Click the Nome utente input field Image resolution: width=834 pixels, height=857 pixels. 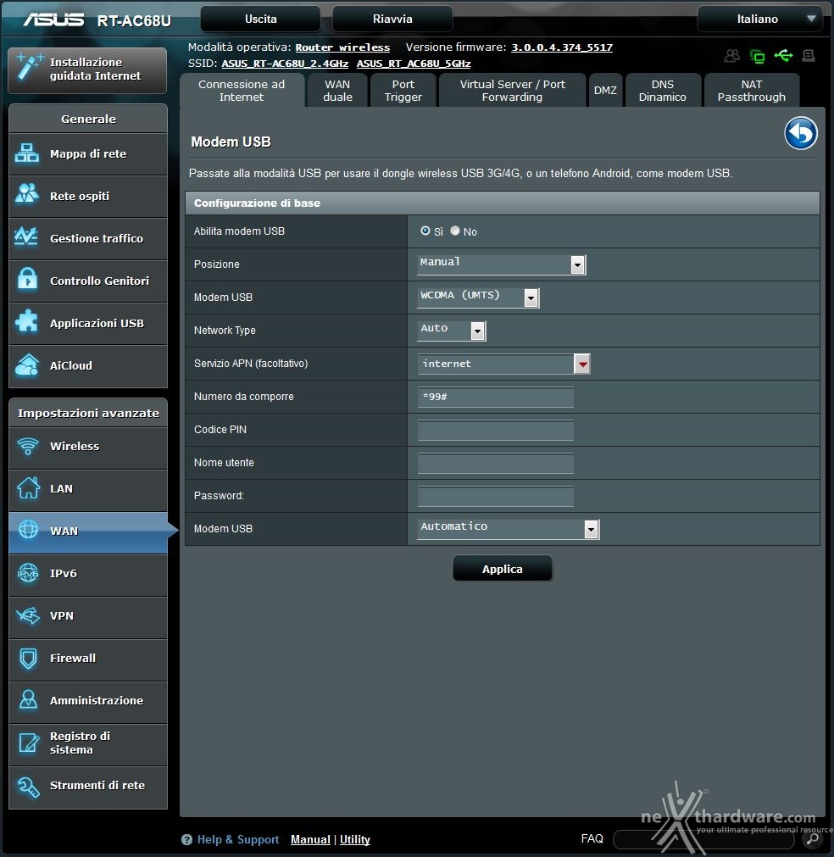496,463
